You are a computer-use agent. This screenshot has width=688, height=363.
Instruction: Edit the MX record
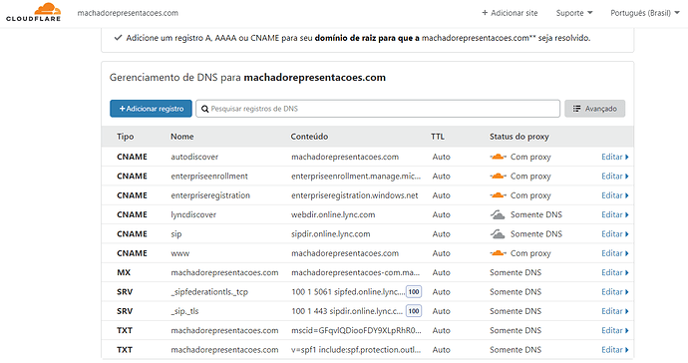615,272
